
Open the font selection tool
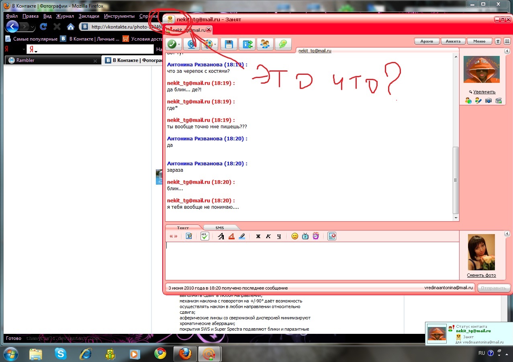click(x=221, y=236)
